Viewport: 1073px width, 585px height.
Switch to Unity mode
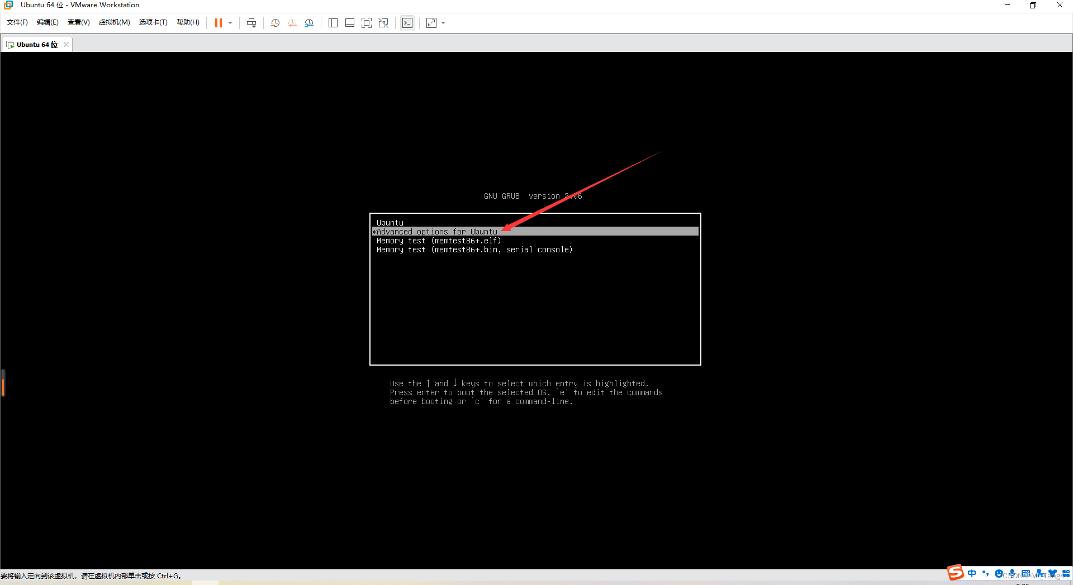(x=383, y=23)
